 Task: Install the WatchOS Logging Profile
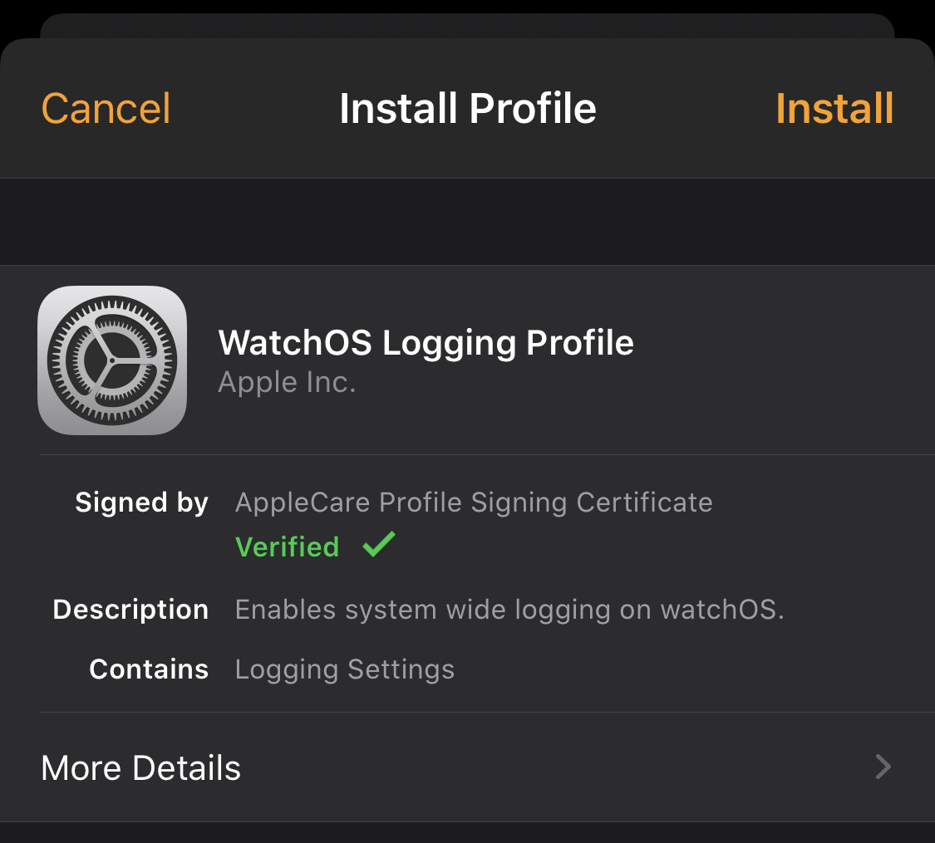[x=834, y=109]
